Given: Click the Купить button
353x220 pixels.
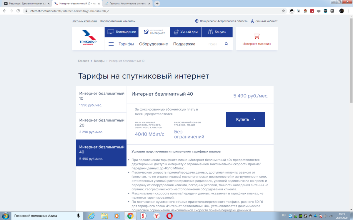Looking at the screenshot, I should coord(245,119).
